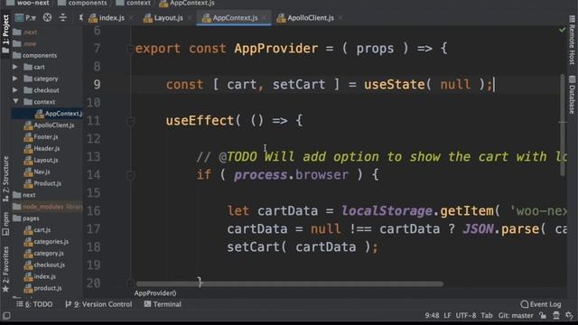This screenshot has height=325, width=578.
Task: Expand the cart folder in project tree
Action: point(15,67)
